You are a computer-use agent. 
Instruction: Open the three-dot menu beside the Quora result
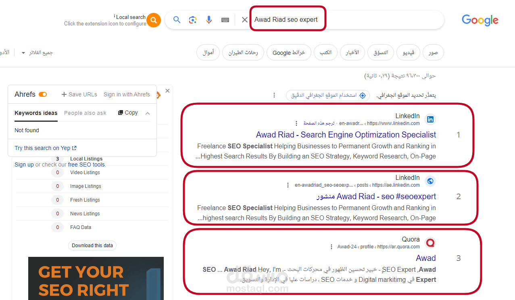tap(331, 246)
